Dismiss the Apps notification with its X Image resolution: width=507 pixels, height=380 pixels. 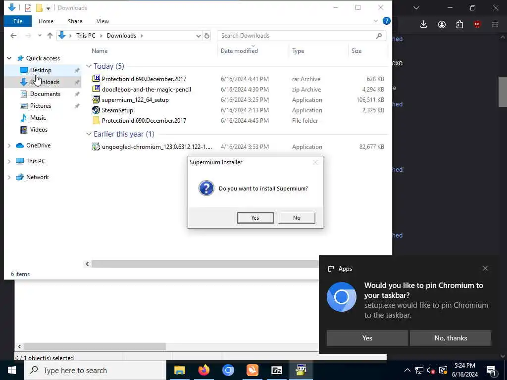(485, 268)
